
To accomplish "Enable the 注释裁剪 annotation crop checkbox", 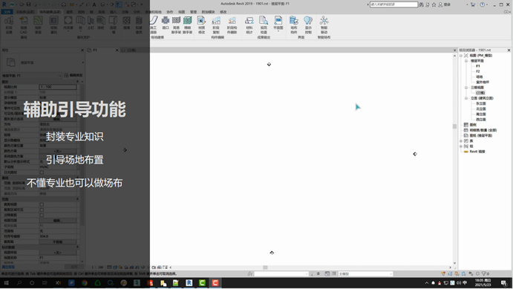I will click(x=42, y=215).
